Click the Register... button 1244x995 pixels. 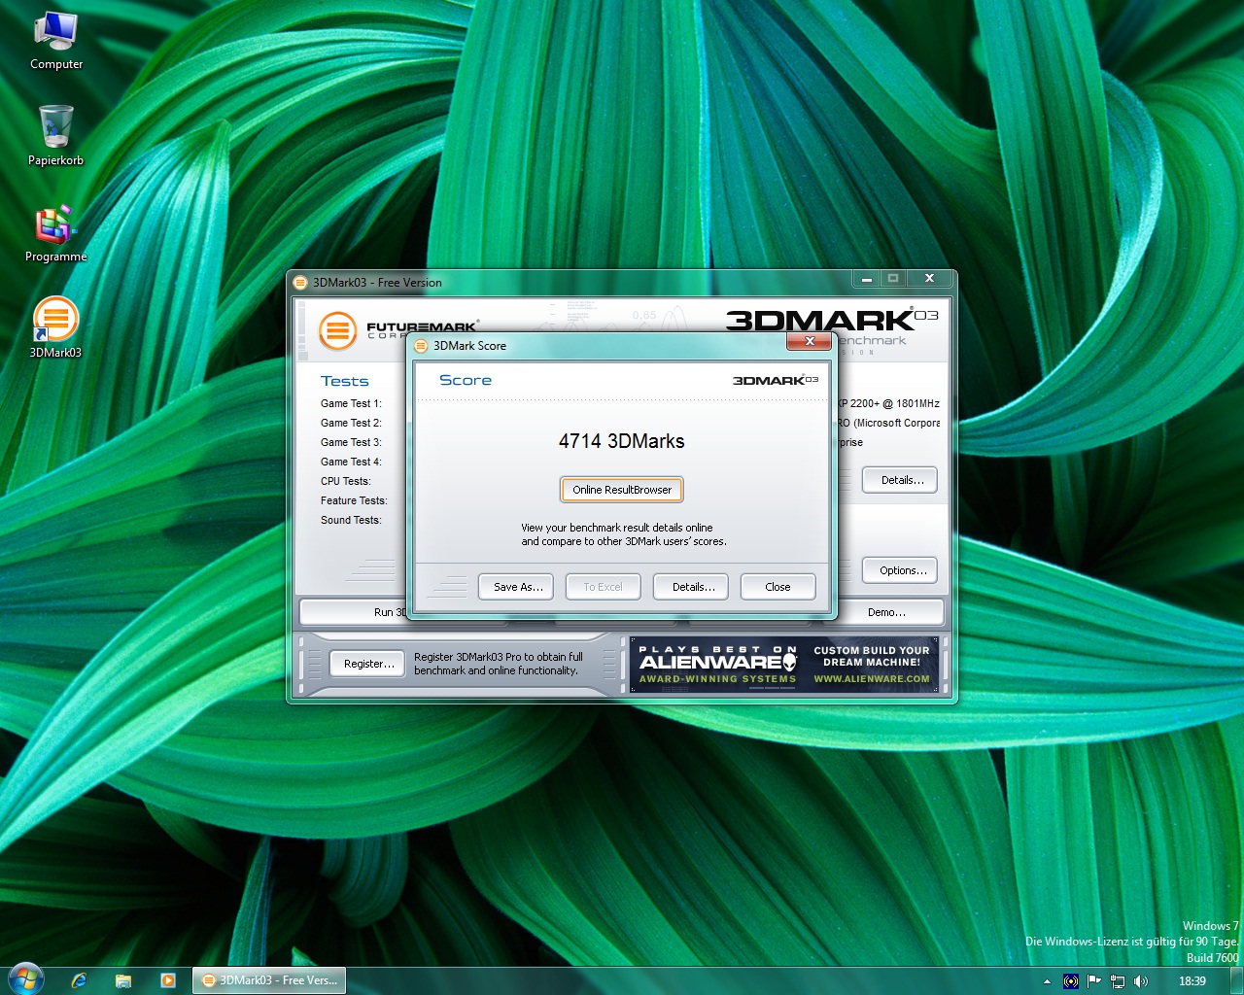click(x=368, y=664)
